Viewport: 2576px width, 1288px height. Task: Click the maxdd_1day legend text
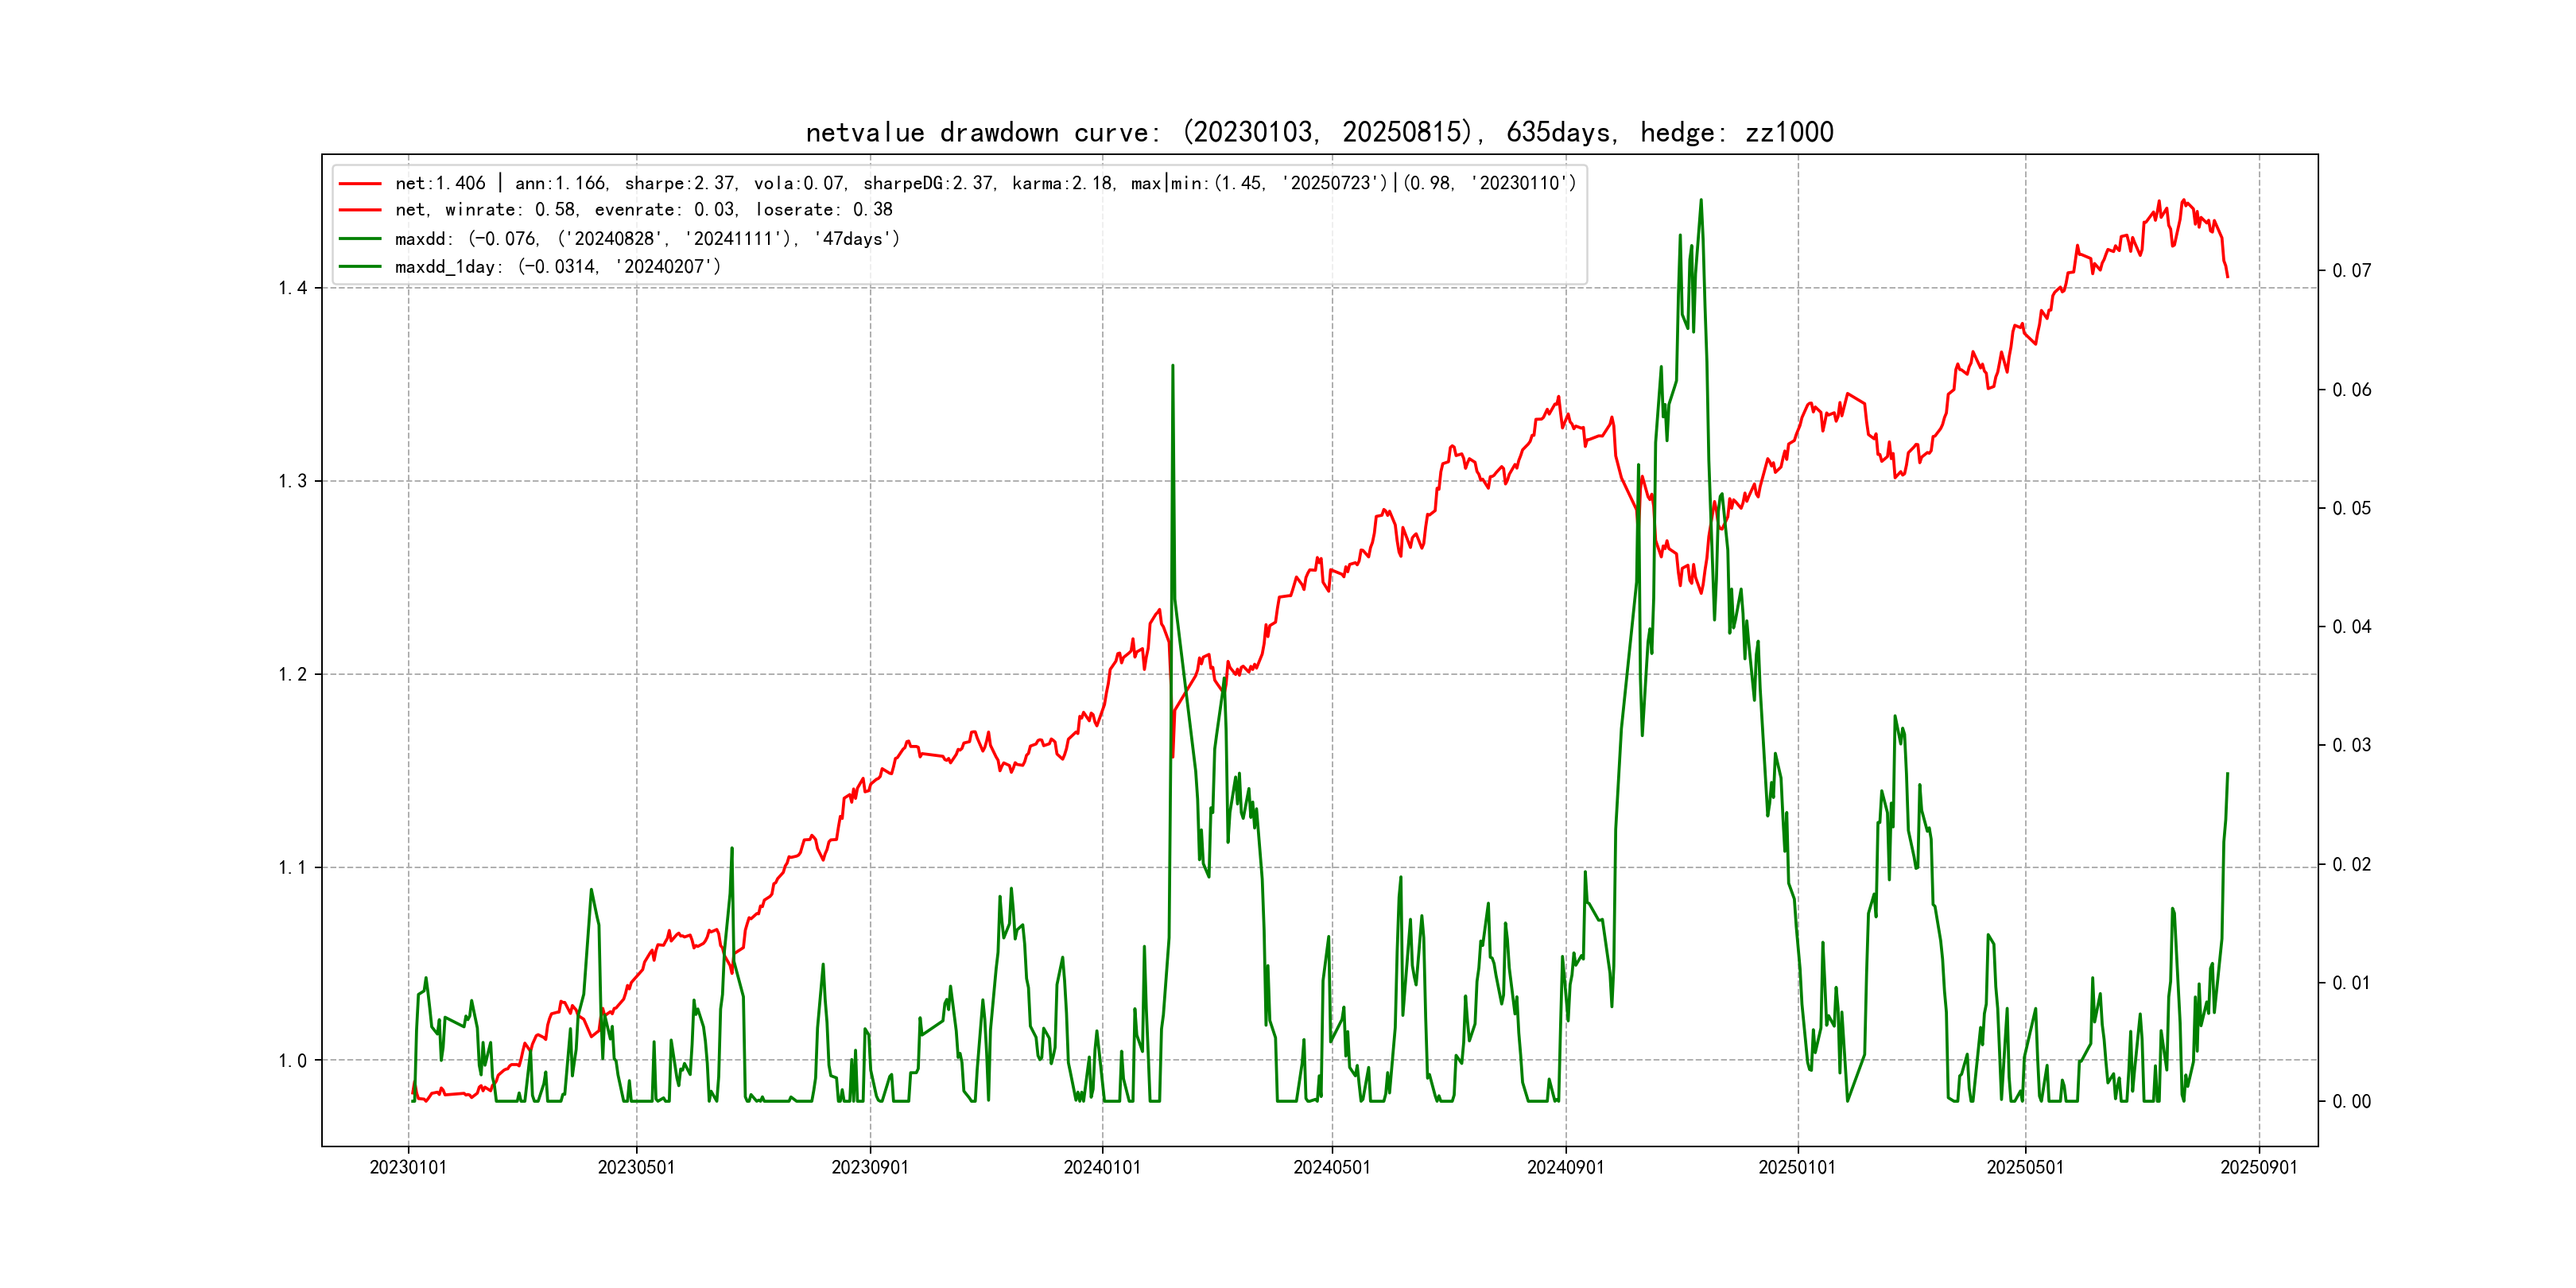point(557,267)
